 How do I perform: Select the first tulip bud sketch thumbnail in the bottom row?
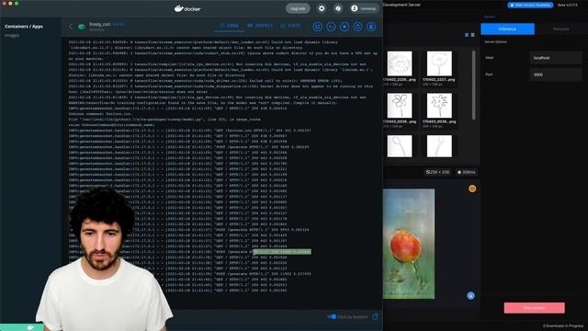(x=400, y=146)
